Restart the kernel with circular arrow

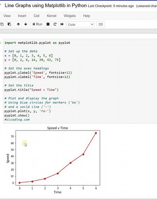pos(55,24)
